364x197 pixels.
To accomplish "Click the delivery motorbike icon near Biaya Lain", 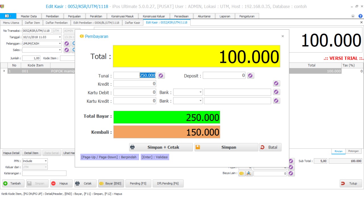I will tap(249, 173).
